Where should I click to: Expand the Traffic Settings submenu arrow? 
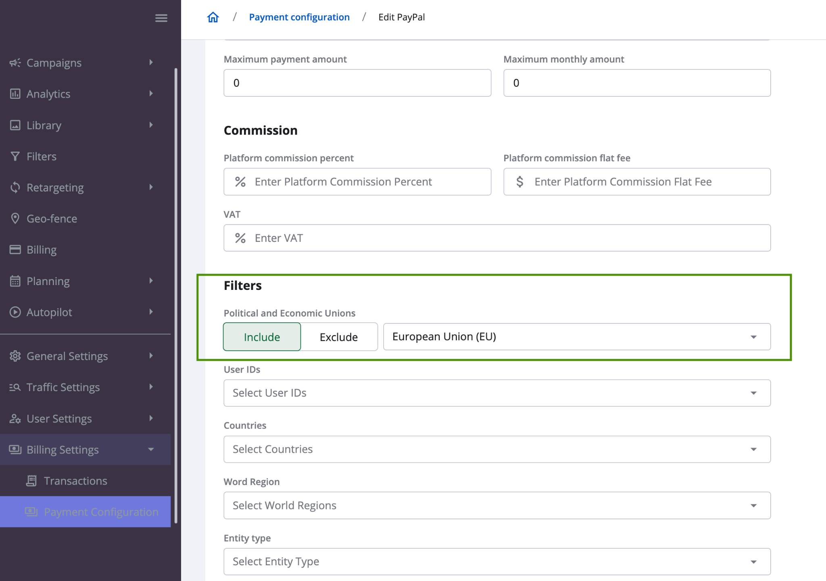point(151,387)
